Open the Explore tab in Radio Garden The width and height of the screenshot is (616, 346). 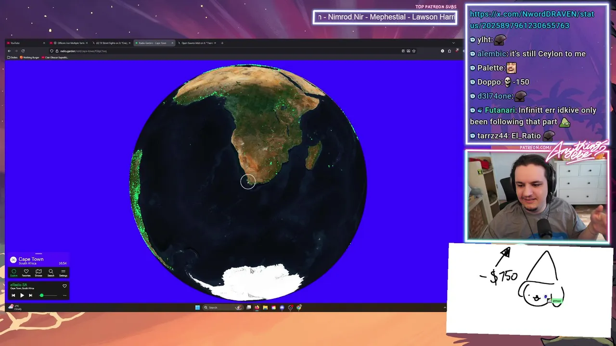pyautogui.click(x=14, y=273)
